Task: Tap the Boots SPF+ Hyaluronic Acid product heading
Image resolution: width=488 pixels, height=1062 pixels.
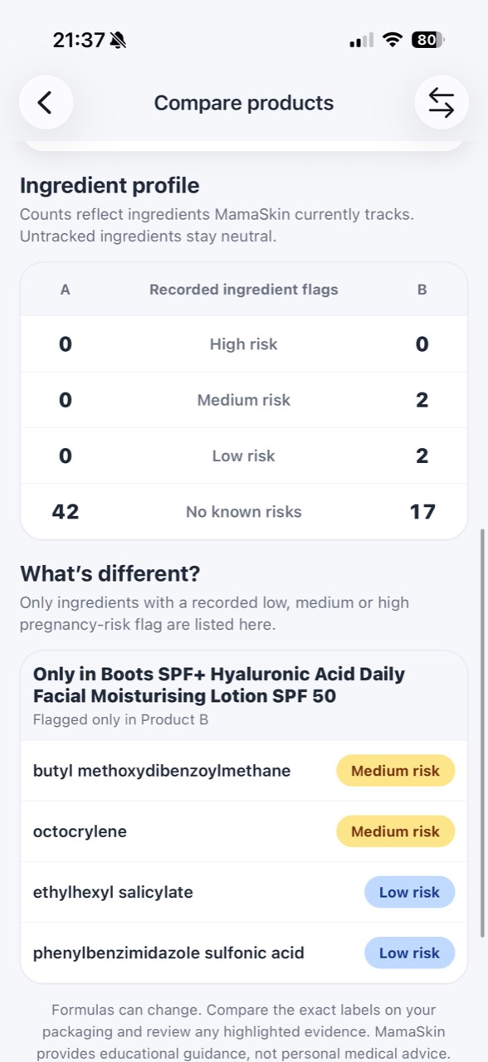Action: [x=219, y=684]
